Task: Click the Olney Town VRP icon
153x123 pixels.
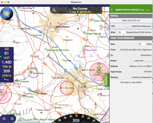Action: [84, 49]
